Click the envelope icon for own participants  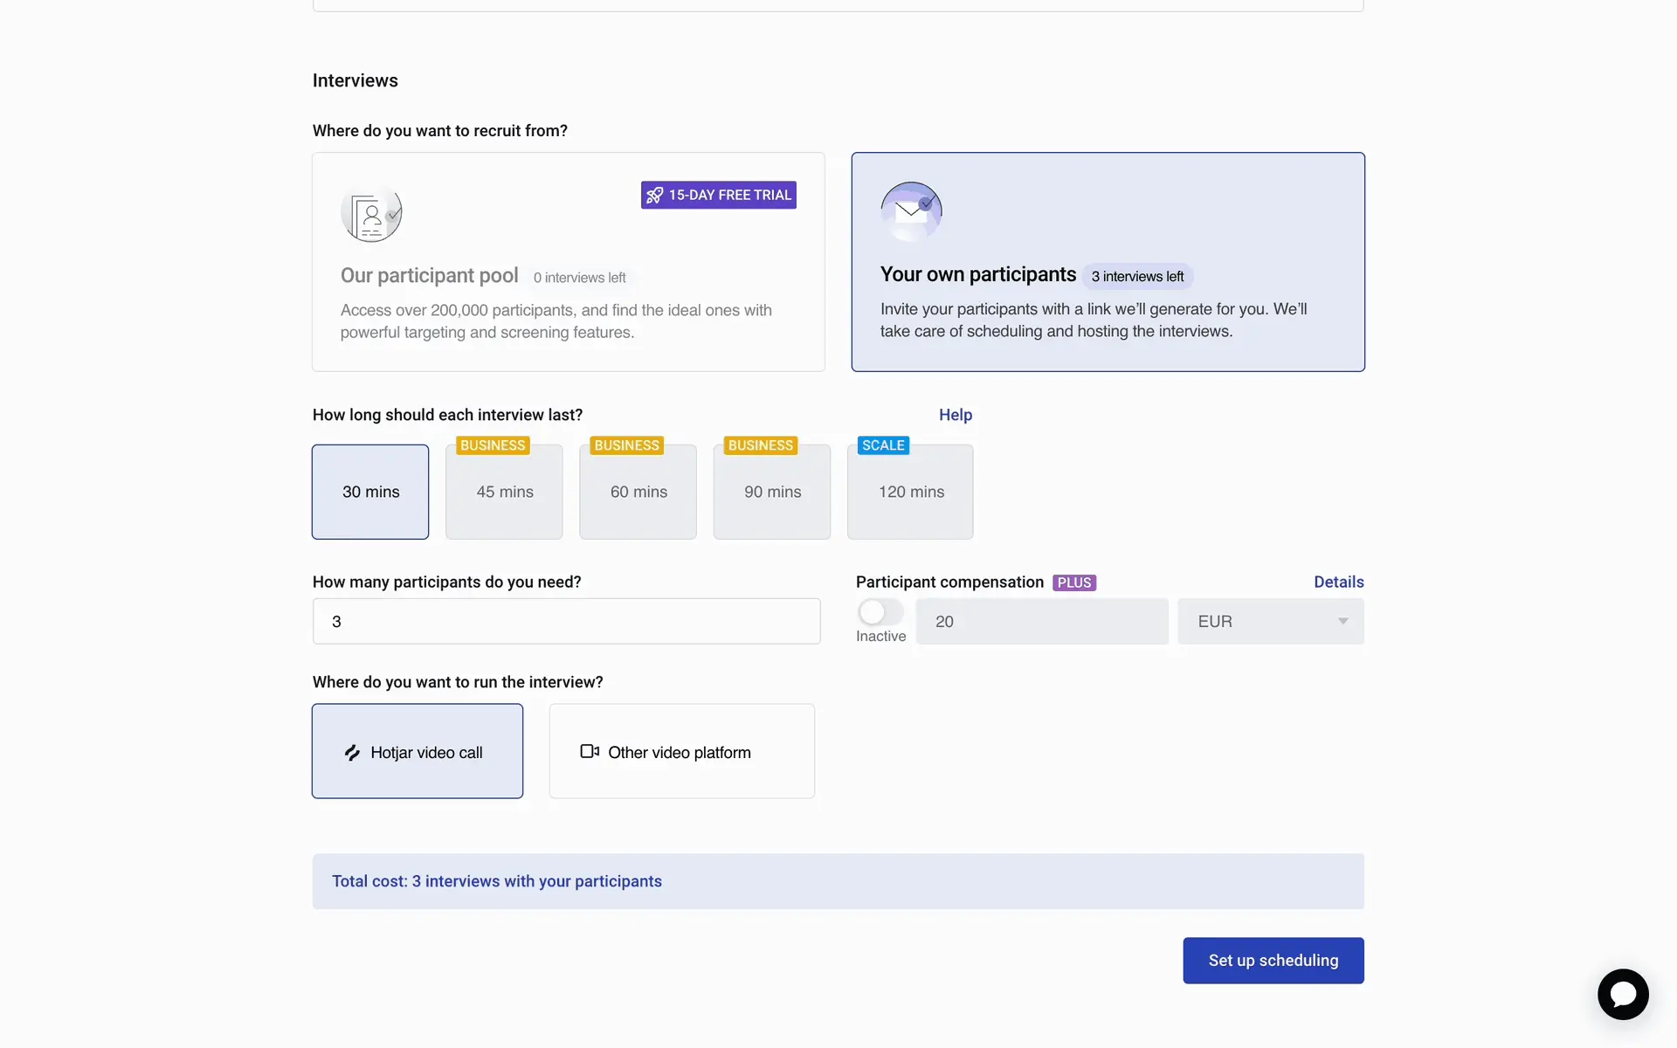point(911,210)
